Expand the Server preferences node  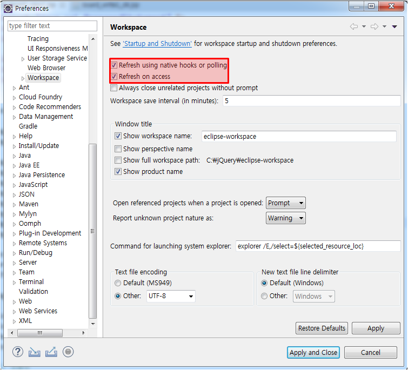coord(14,263)
